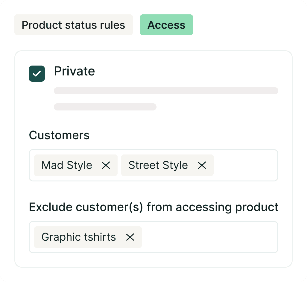The image size is (307, 282).
Task: Click the Exclude customer(s) from accessing product heading
Action: click(153, 207)
